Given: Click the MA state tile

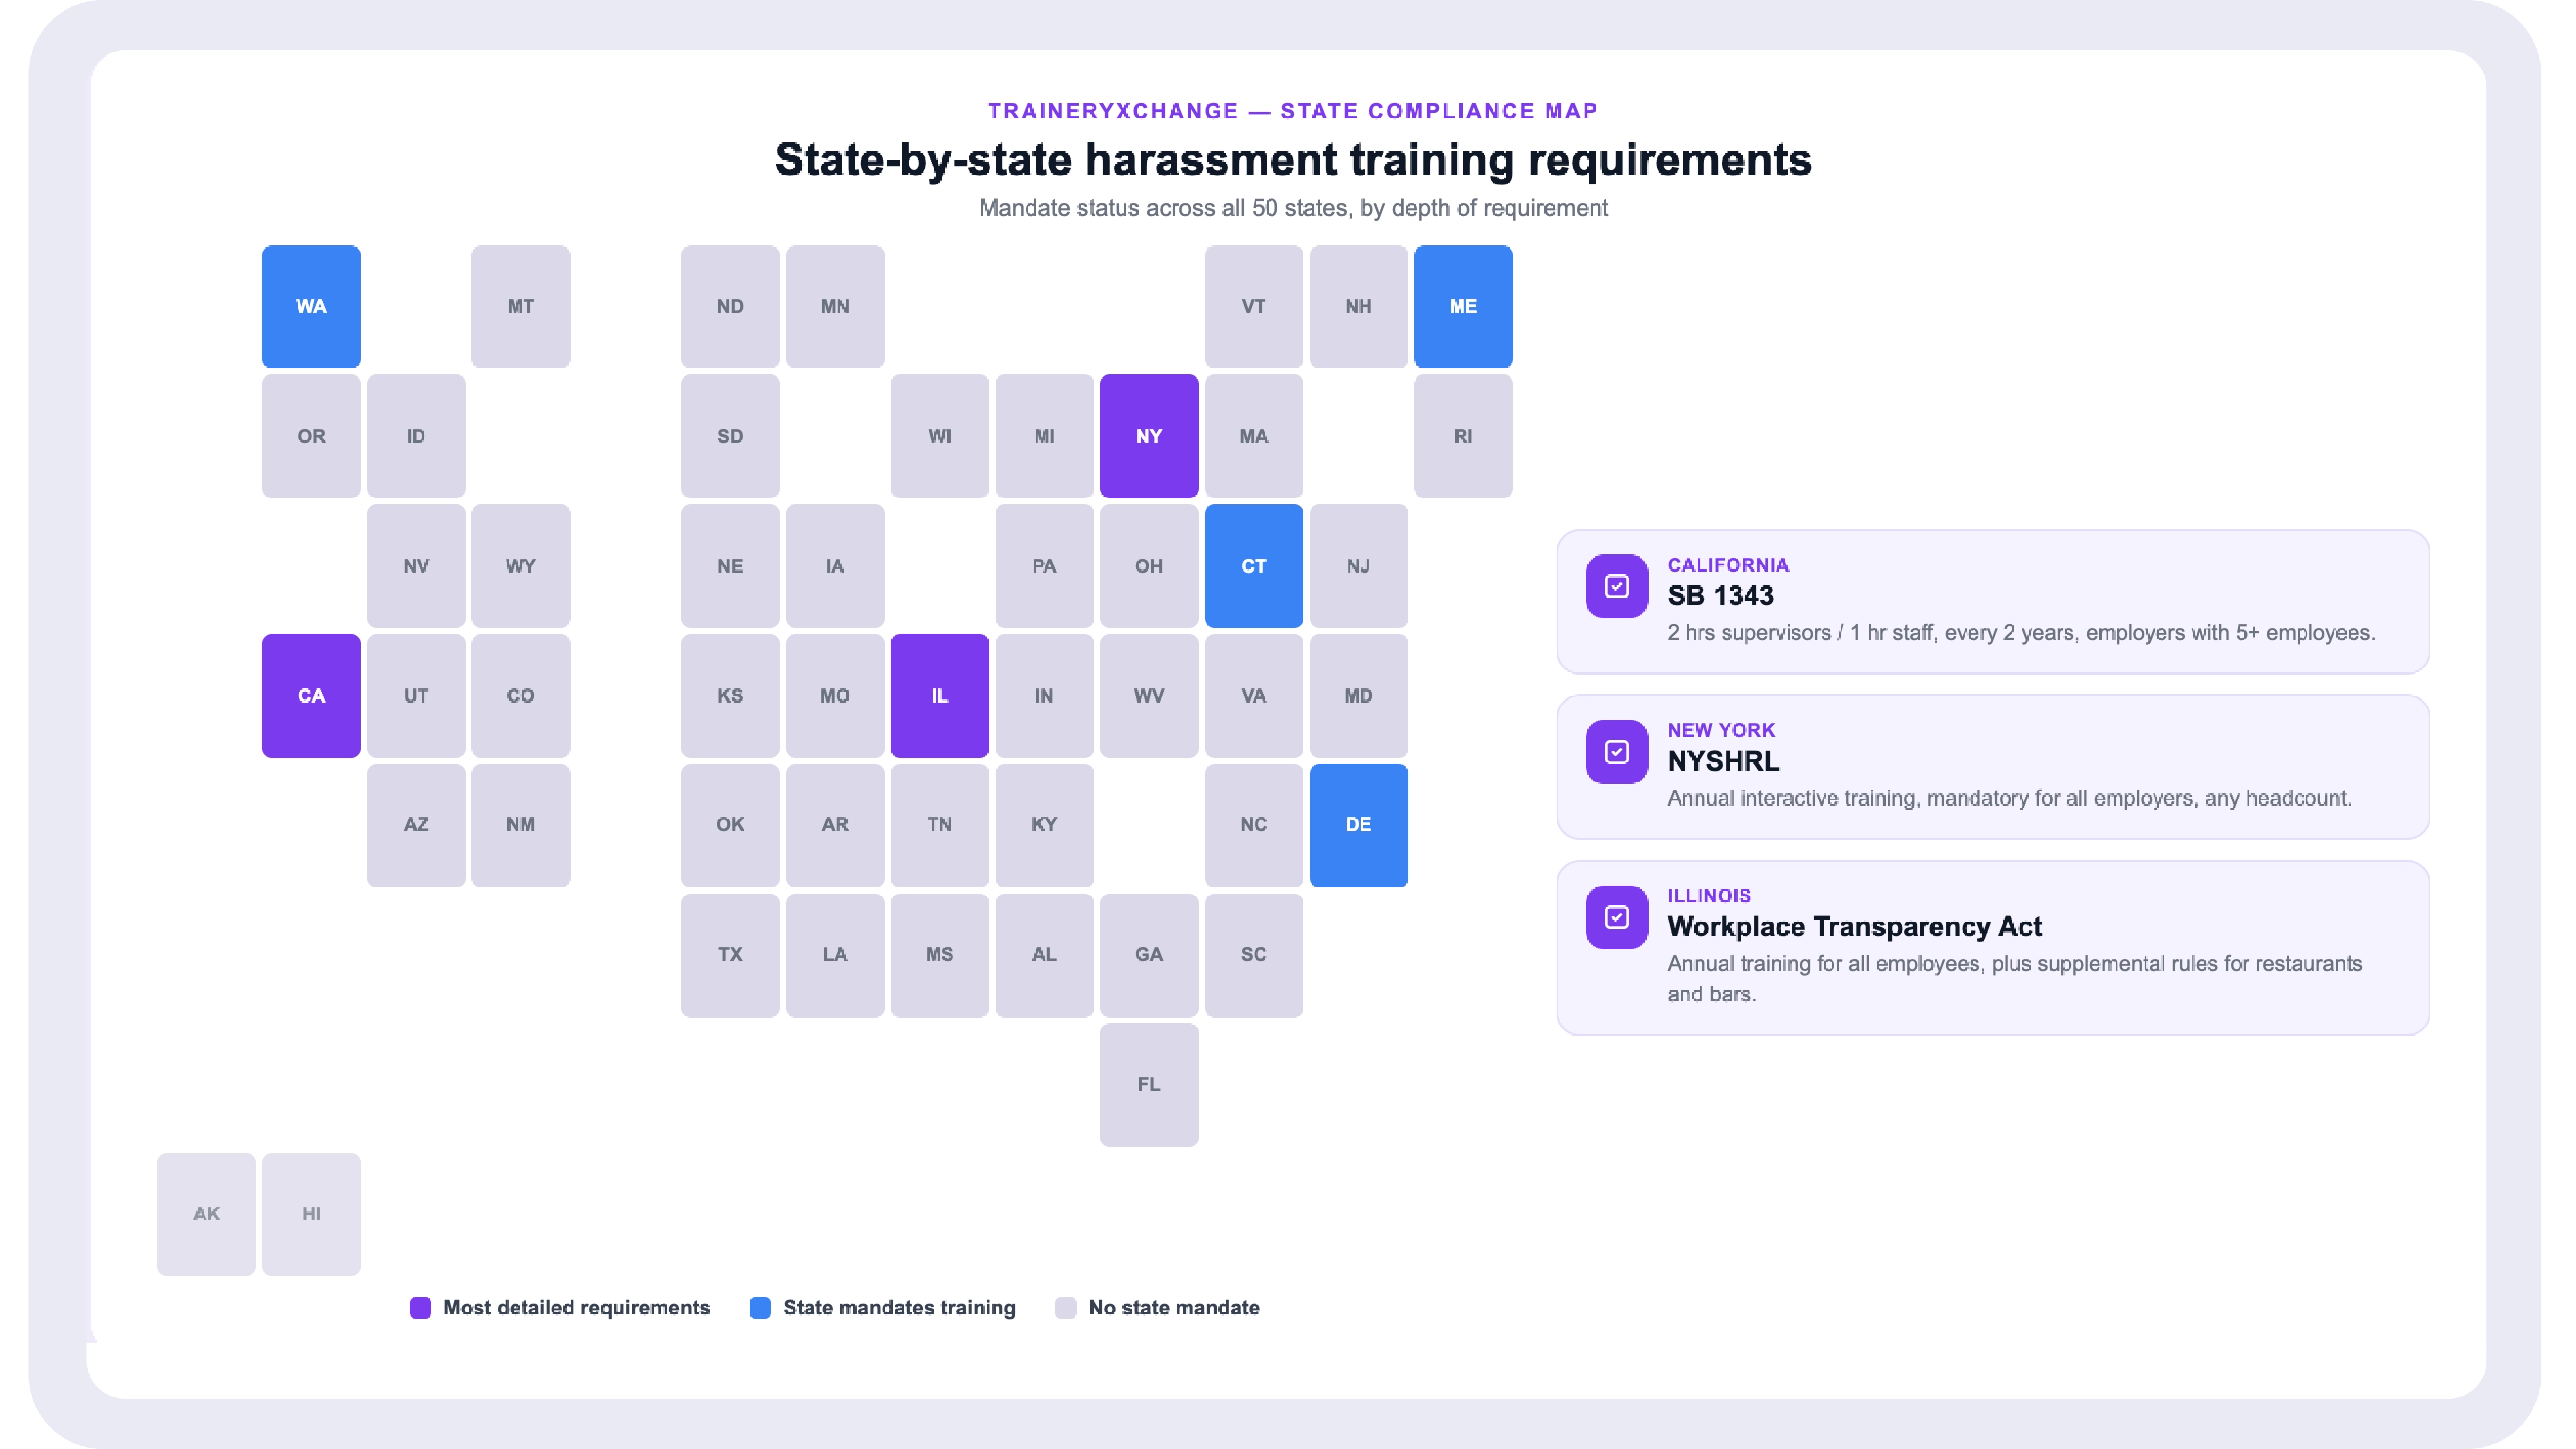Looking at the screenshot, I should 1254,436.
